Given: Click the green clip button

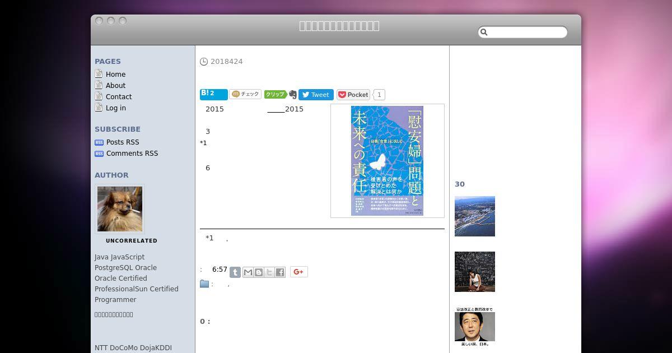Looking at the screenshot, I should coord(275,94).
